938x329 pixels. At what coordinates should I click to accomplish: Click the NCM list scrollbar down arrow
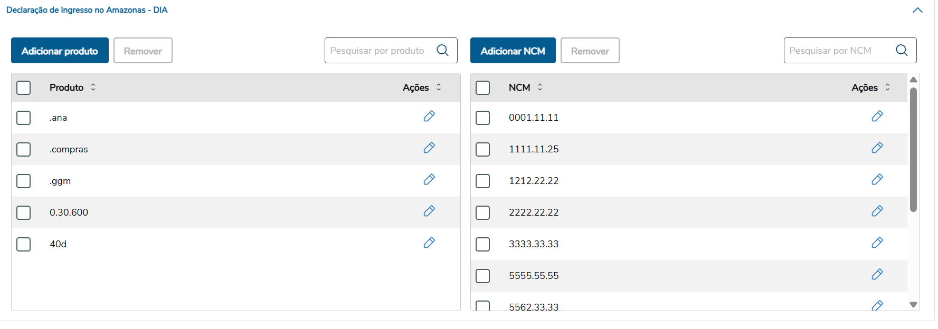(914, 305)
